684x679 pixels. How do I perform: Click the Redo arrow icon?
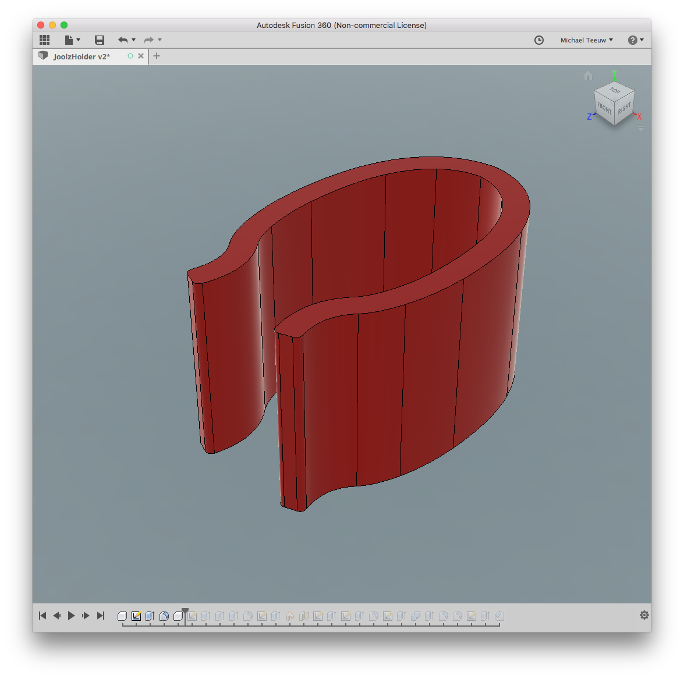coord(149,40)
